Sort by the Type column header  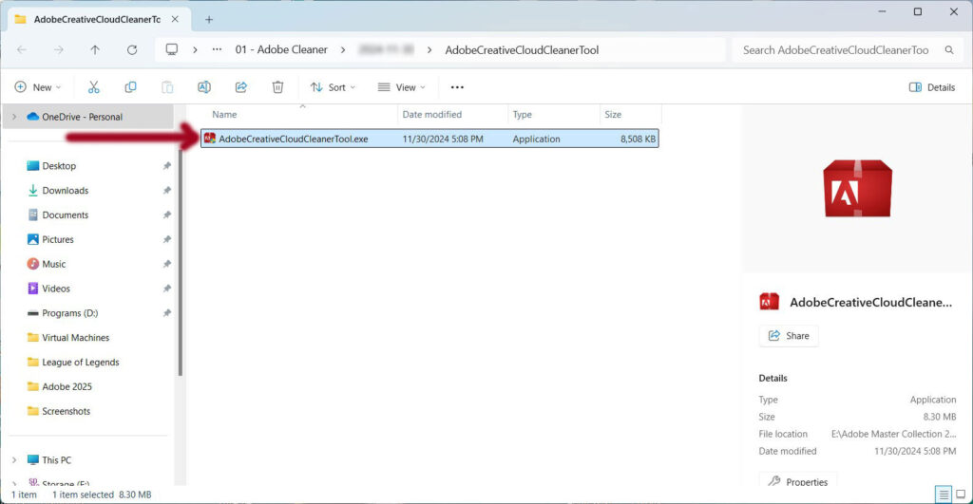coord(522,114)
